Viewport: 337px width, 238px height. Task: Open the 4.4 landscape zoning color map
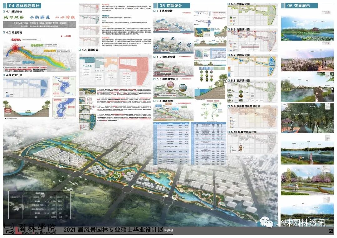click(x=115, y=70)
